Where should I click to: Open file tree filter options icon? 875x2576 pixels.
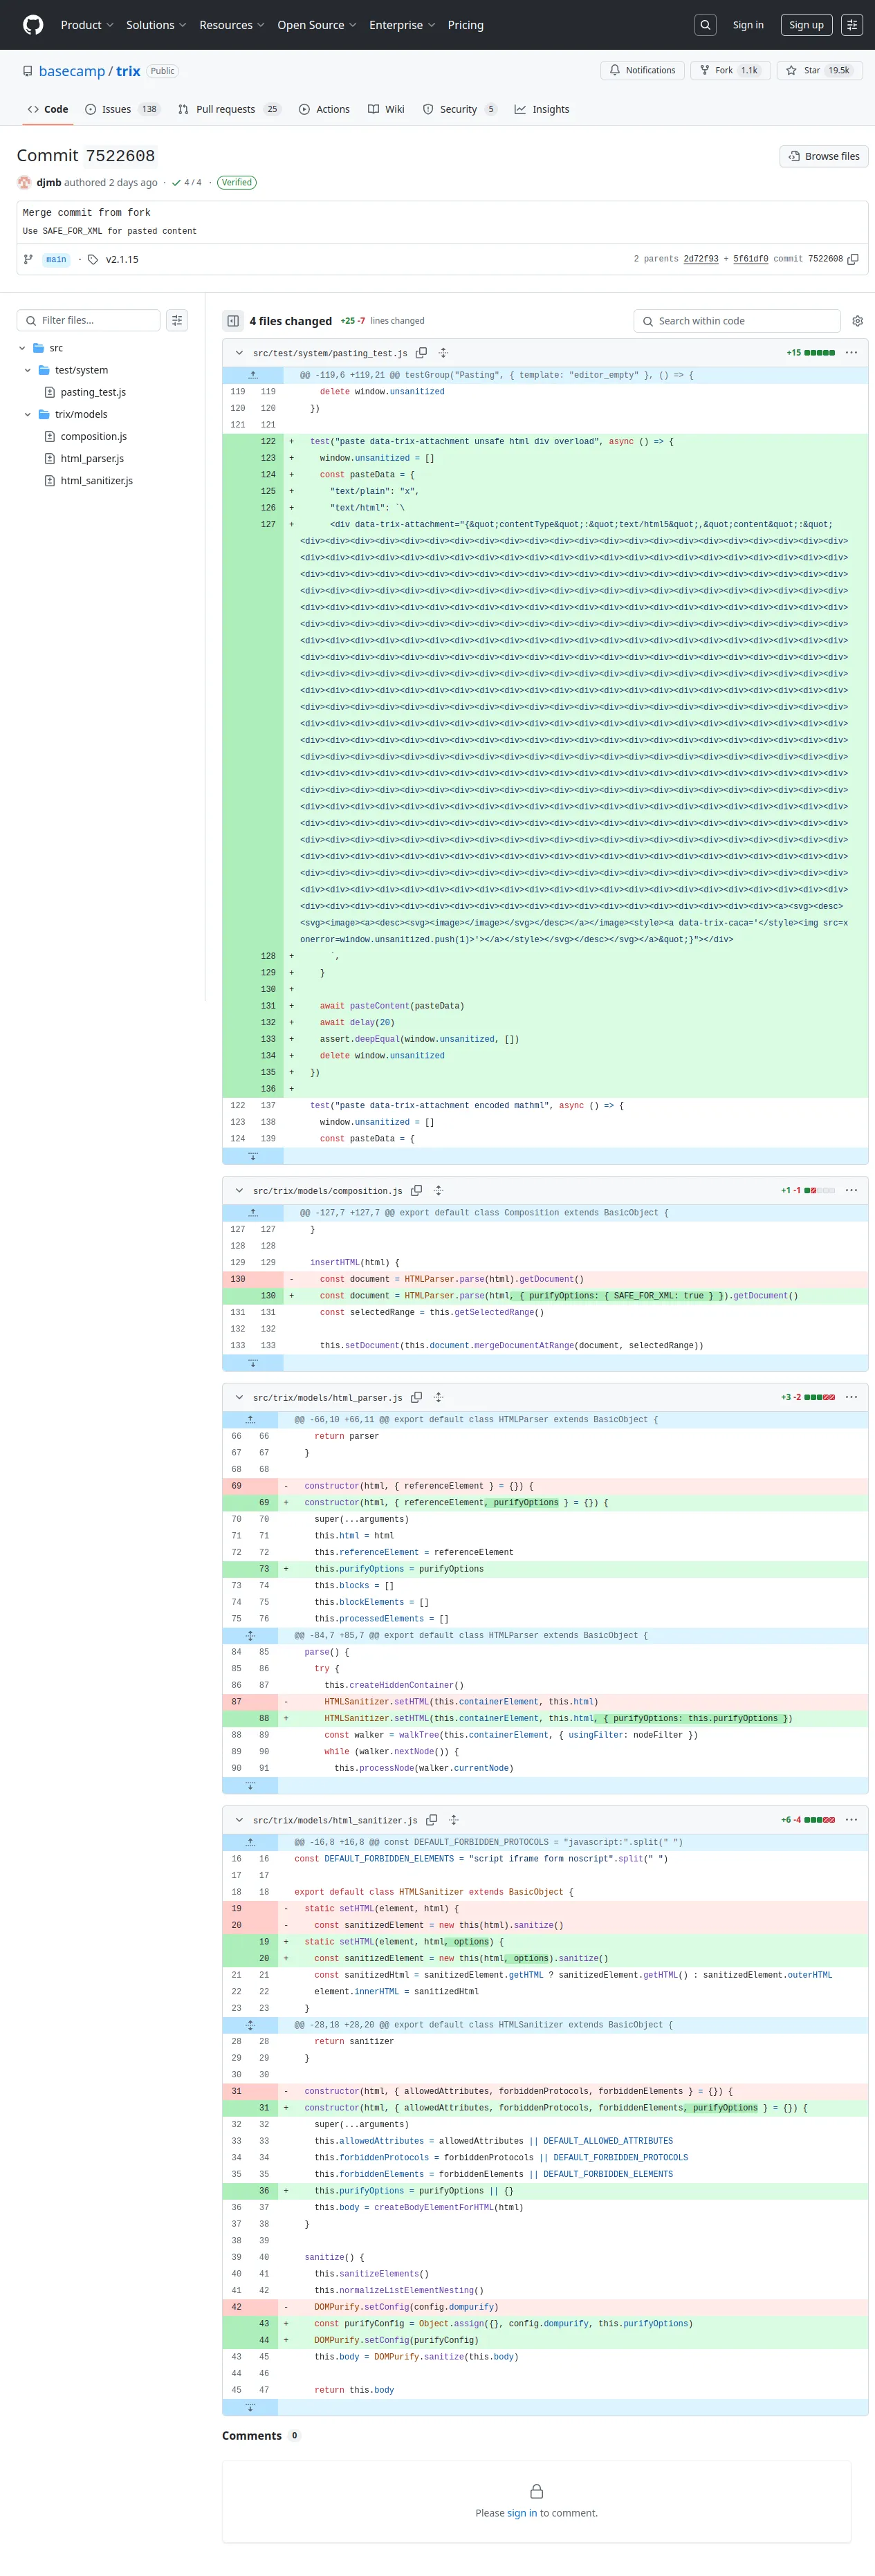coord(177,320)
